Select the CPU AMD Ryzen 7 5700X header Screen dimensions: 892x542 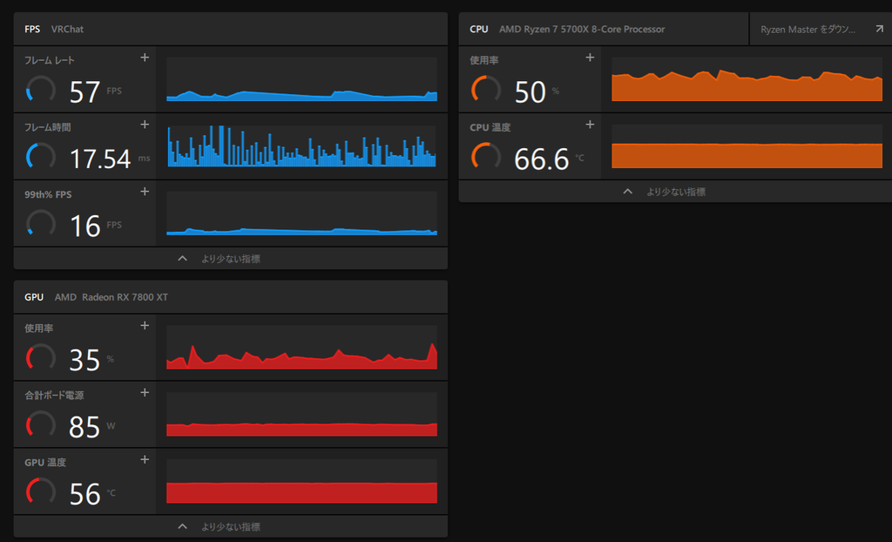pyautogui.click(x=603, y=29)
